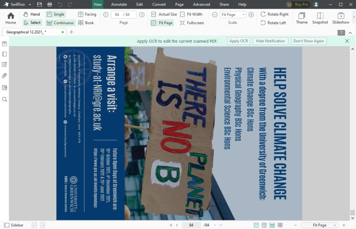Activate the Select tool

32,23
